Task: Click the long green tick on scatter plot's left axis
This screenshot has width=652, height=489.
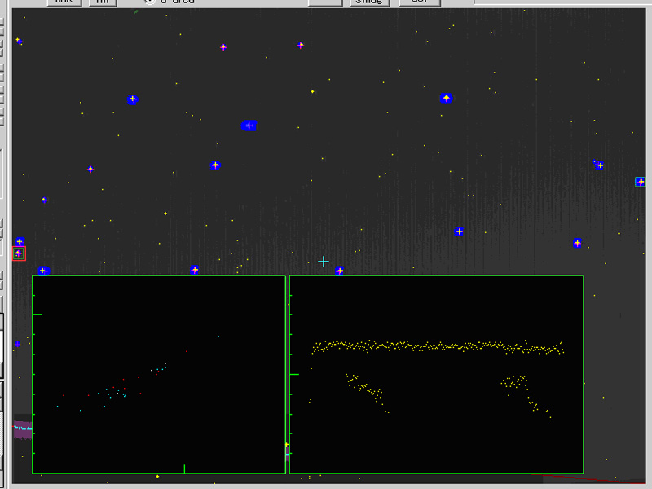Action: click(37, 314)
